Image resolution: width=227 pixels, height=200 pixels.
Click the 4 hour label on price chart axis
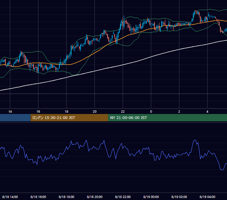click(x=207, y=112)
